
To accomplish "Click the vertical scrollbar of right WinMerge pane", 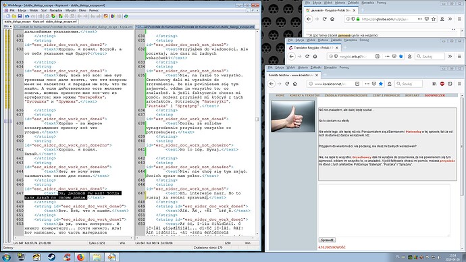I will 257,132.
